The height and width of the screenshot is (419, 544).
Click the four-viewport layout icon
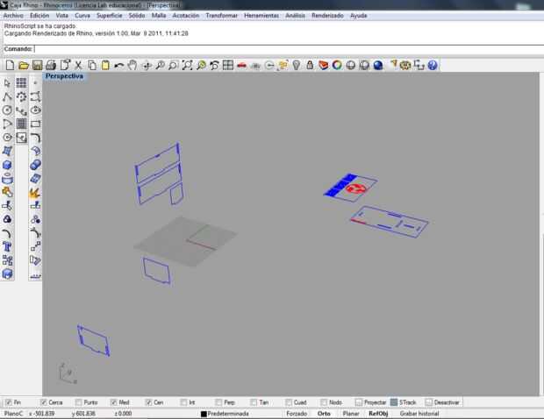tap(228, 65)
